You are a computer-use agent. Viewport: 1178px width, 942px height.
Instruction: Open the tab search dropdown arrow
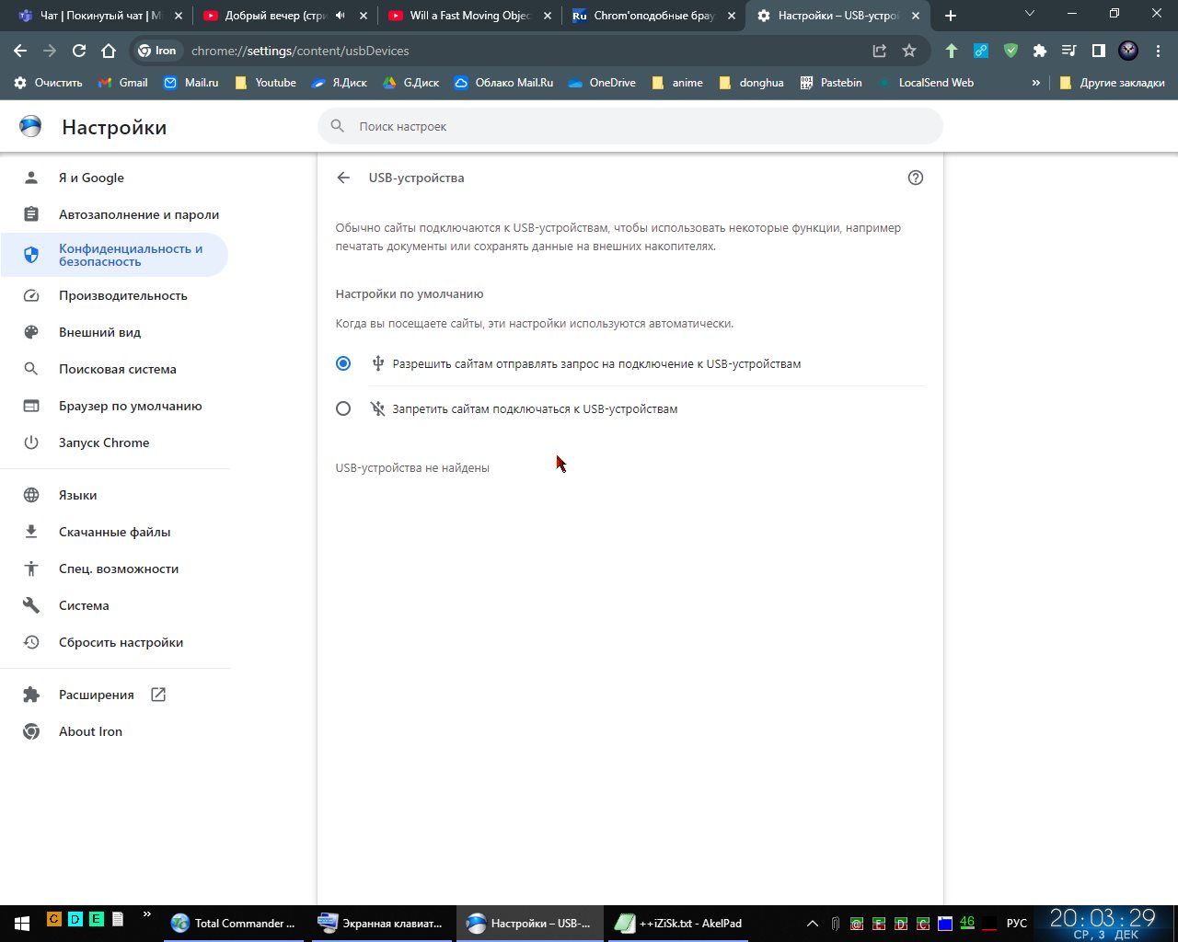[x=1030, y=15]
